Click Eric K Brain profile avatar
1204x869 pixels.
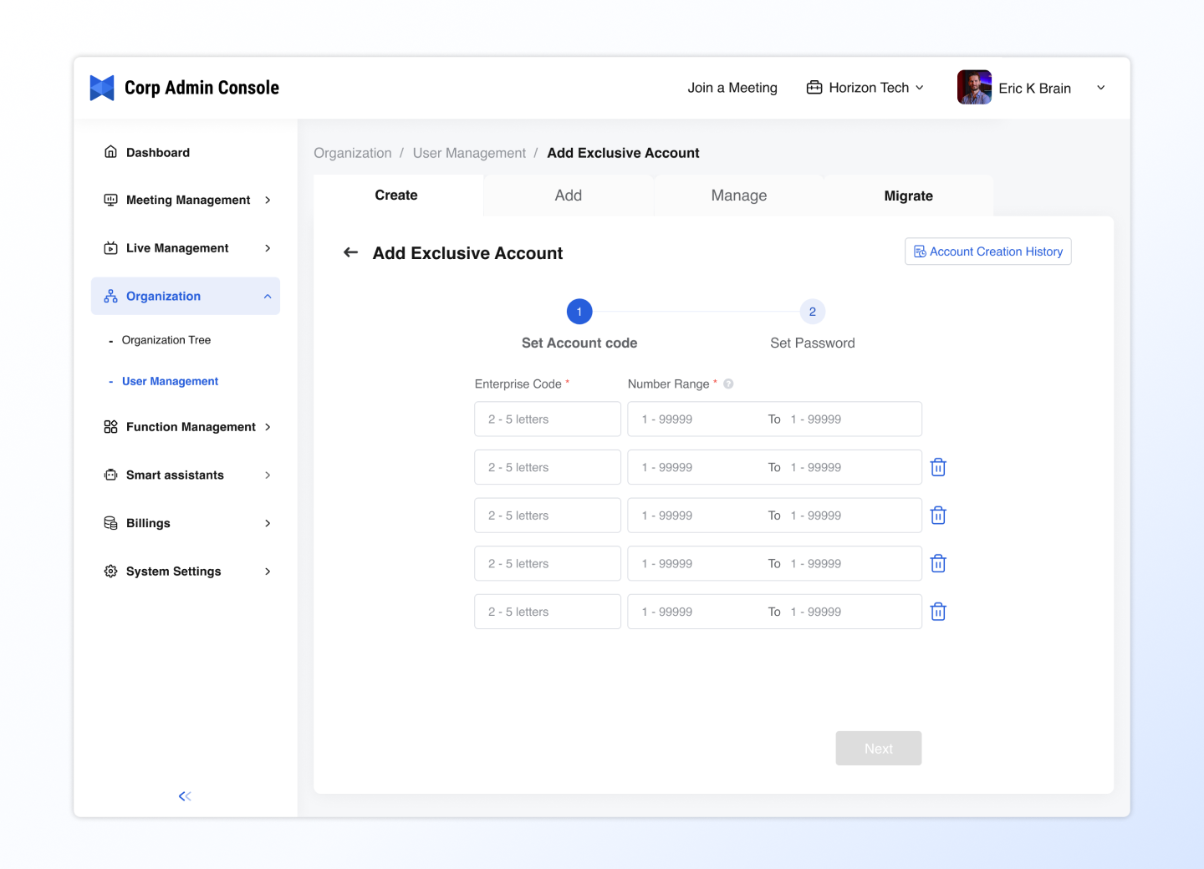tap(974, 88)
